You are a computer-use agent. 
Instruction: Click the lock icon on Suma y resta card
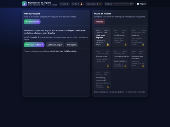coord(108,66)
